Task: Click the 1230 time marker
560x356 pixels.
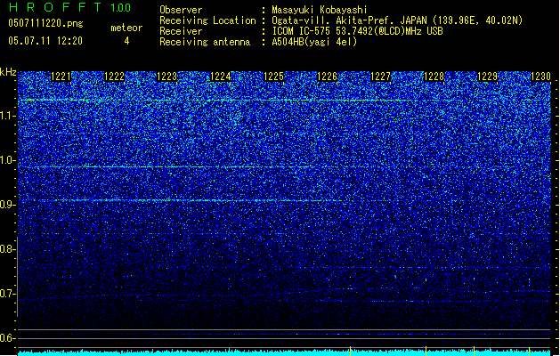Action: (x=540, y=77)
